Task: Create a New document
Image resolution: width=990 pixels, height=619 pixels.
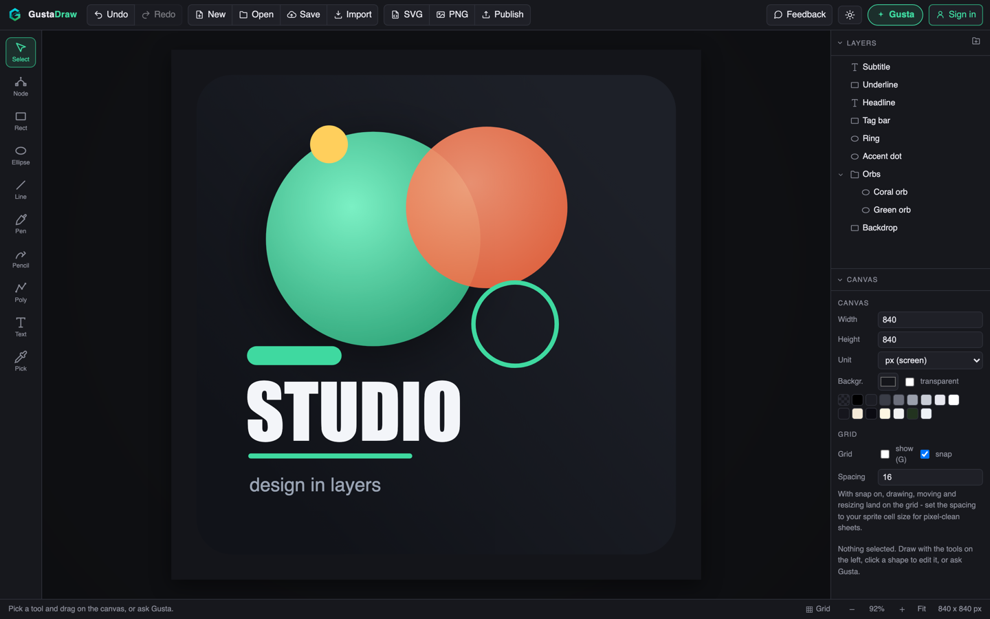Action: (x=210, y=14)
